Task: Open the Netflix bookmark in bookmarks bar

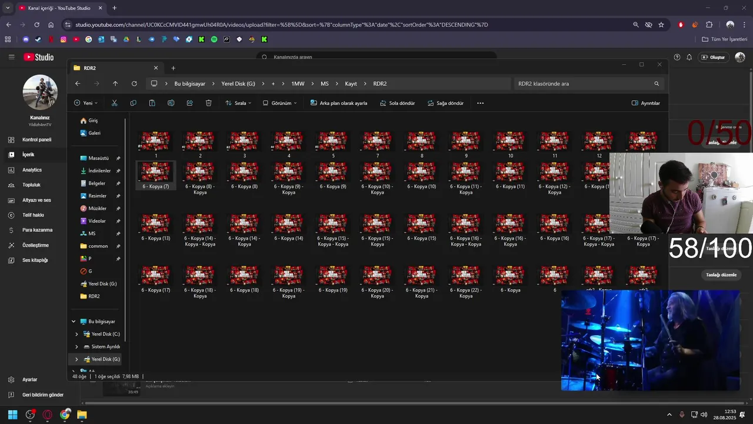Action: click(x=51, y=39)
